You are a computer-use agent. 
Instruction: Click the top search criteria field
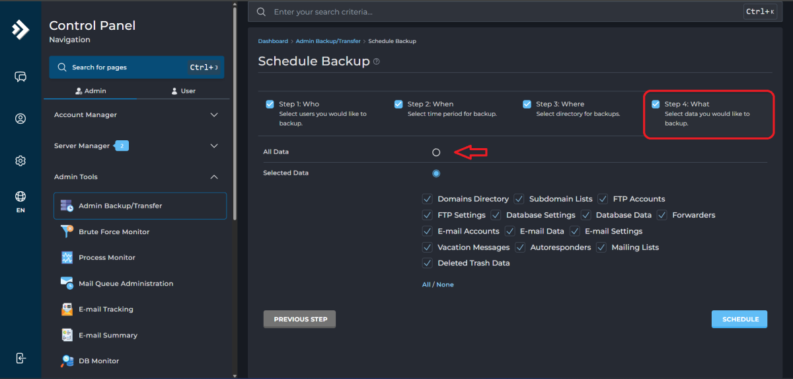pos(502,12)
